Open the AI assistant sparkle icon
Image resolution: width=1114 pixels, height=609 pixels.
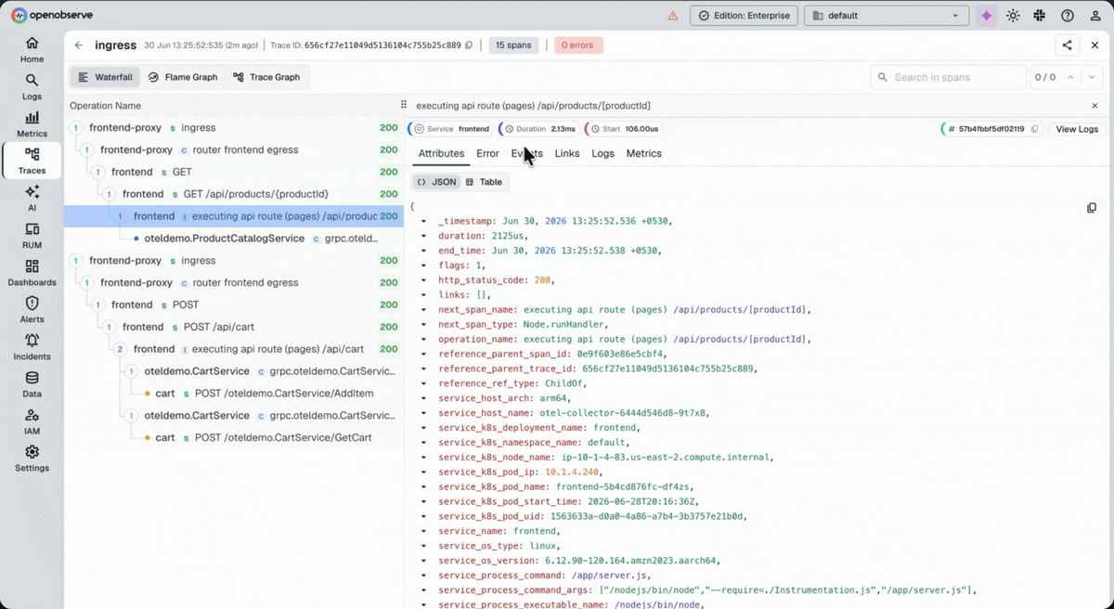[x=986, y=16]
